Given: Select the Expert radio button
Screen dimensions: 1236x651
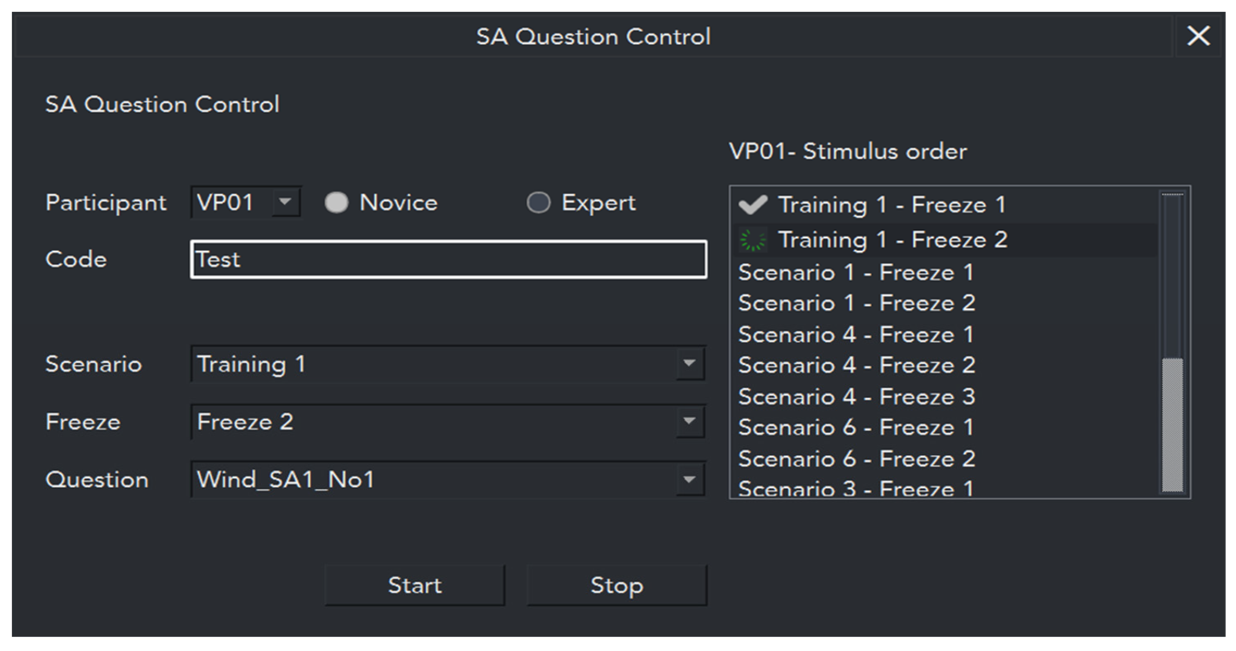Looking at the screenshot, I should click(x=538, y=203).
